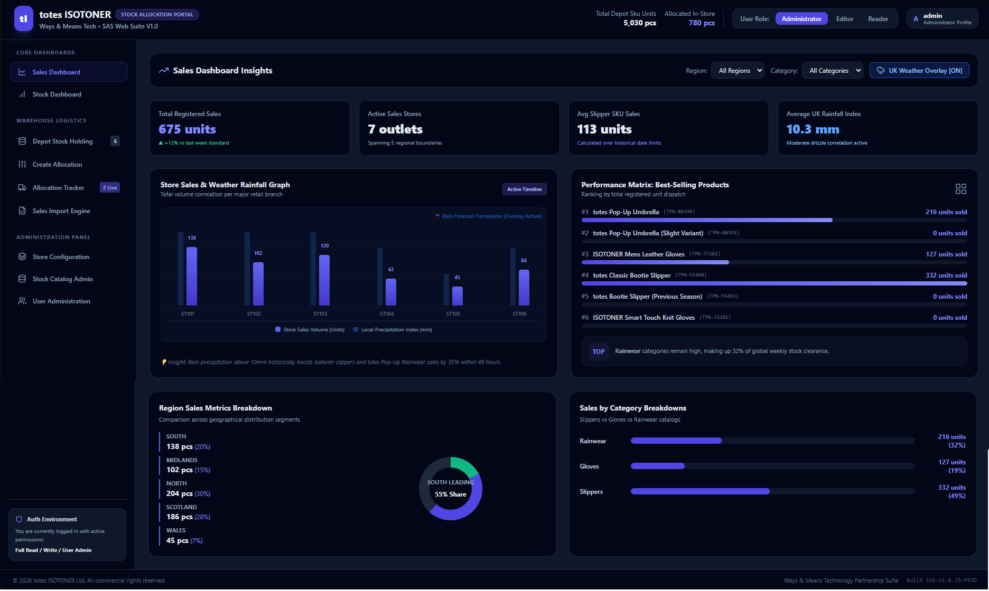Viewport: 989px width, 591px height.
Task: Click the ST103 sales bar labeled 120
Action: click(x=324, y=280)
